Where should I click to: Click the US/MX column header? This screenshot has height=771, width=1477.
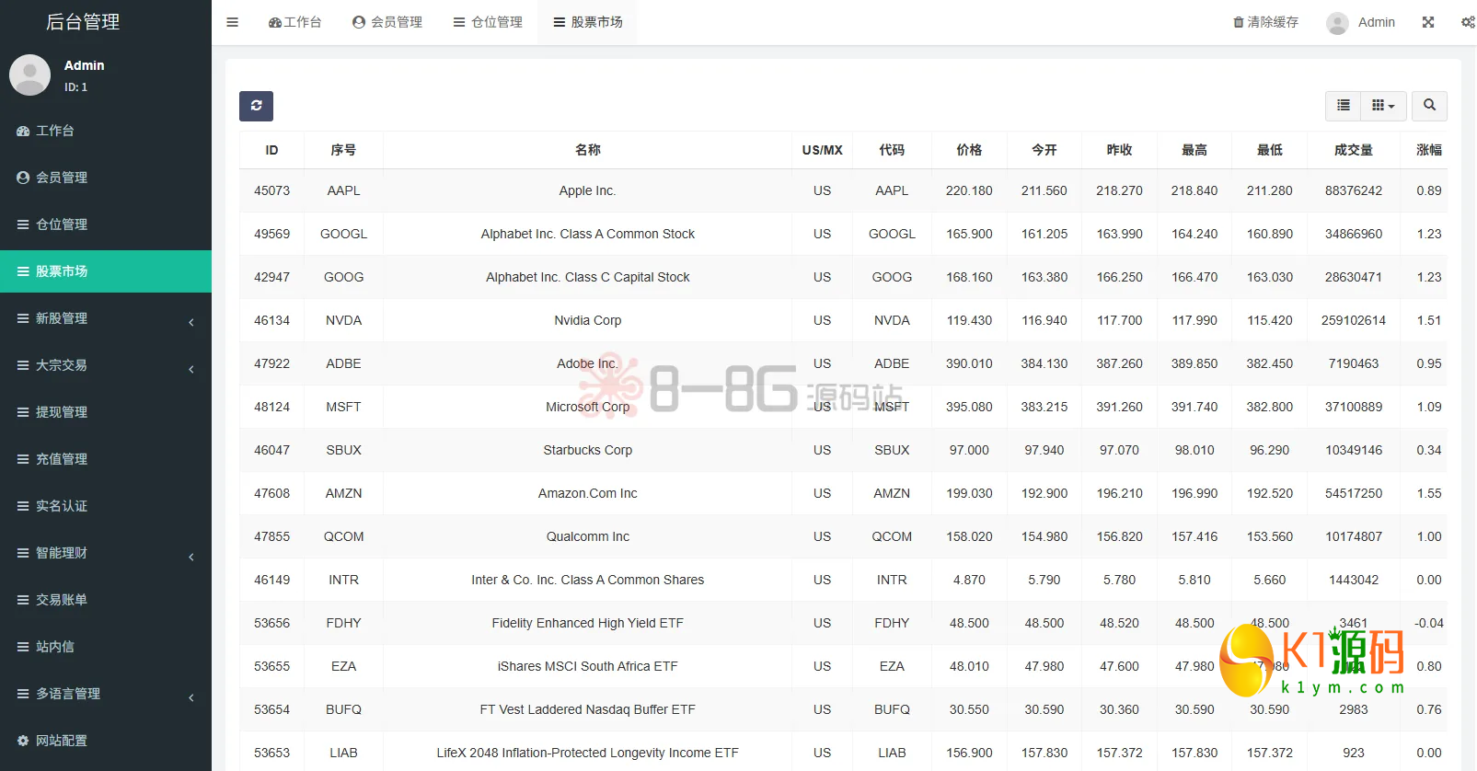822,150
